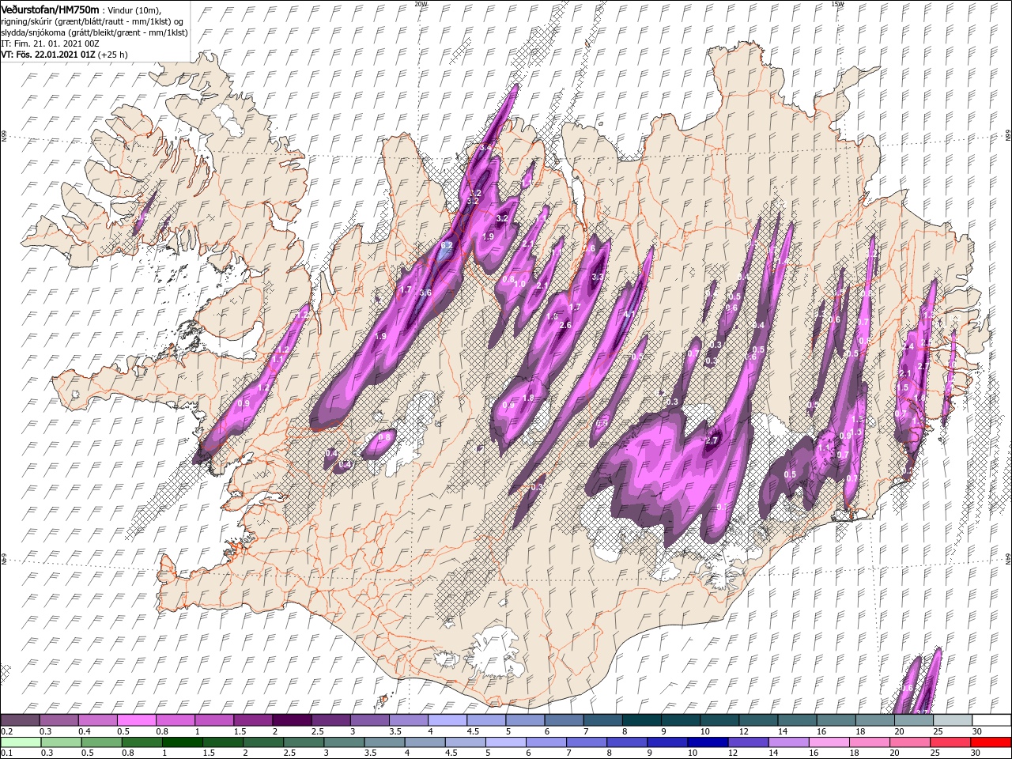Select the 1 swatch in the upper snow legend row

pyautogui.click(x=214, y=720)
